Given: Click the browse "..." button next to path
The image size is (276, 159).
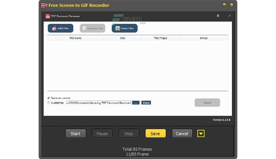Looking at the screenshot, I should click(136, 103).
